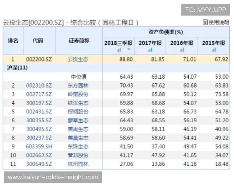Click chart icon under 2017年报
Screen dimensions: 234x187
[x=150, y=49]
